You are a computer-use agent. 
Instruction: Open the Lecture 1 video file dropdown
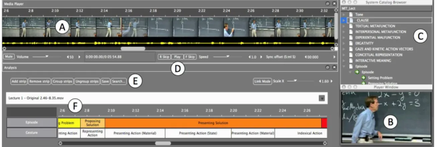click(x=321, y=98)
